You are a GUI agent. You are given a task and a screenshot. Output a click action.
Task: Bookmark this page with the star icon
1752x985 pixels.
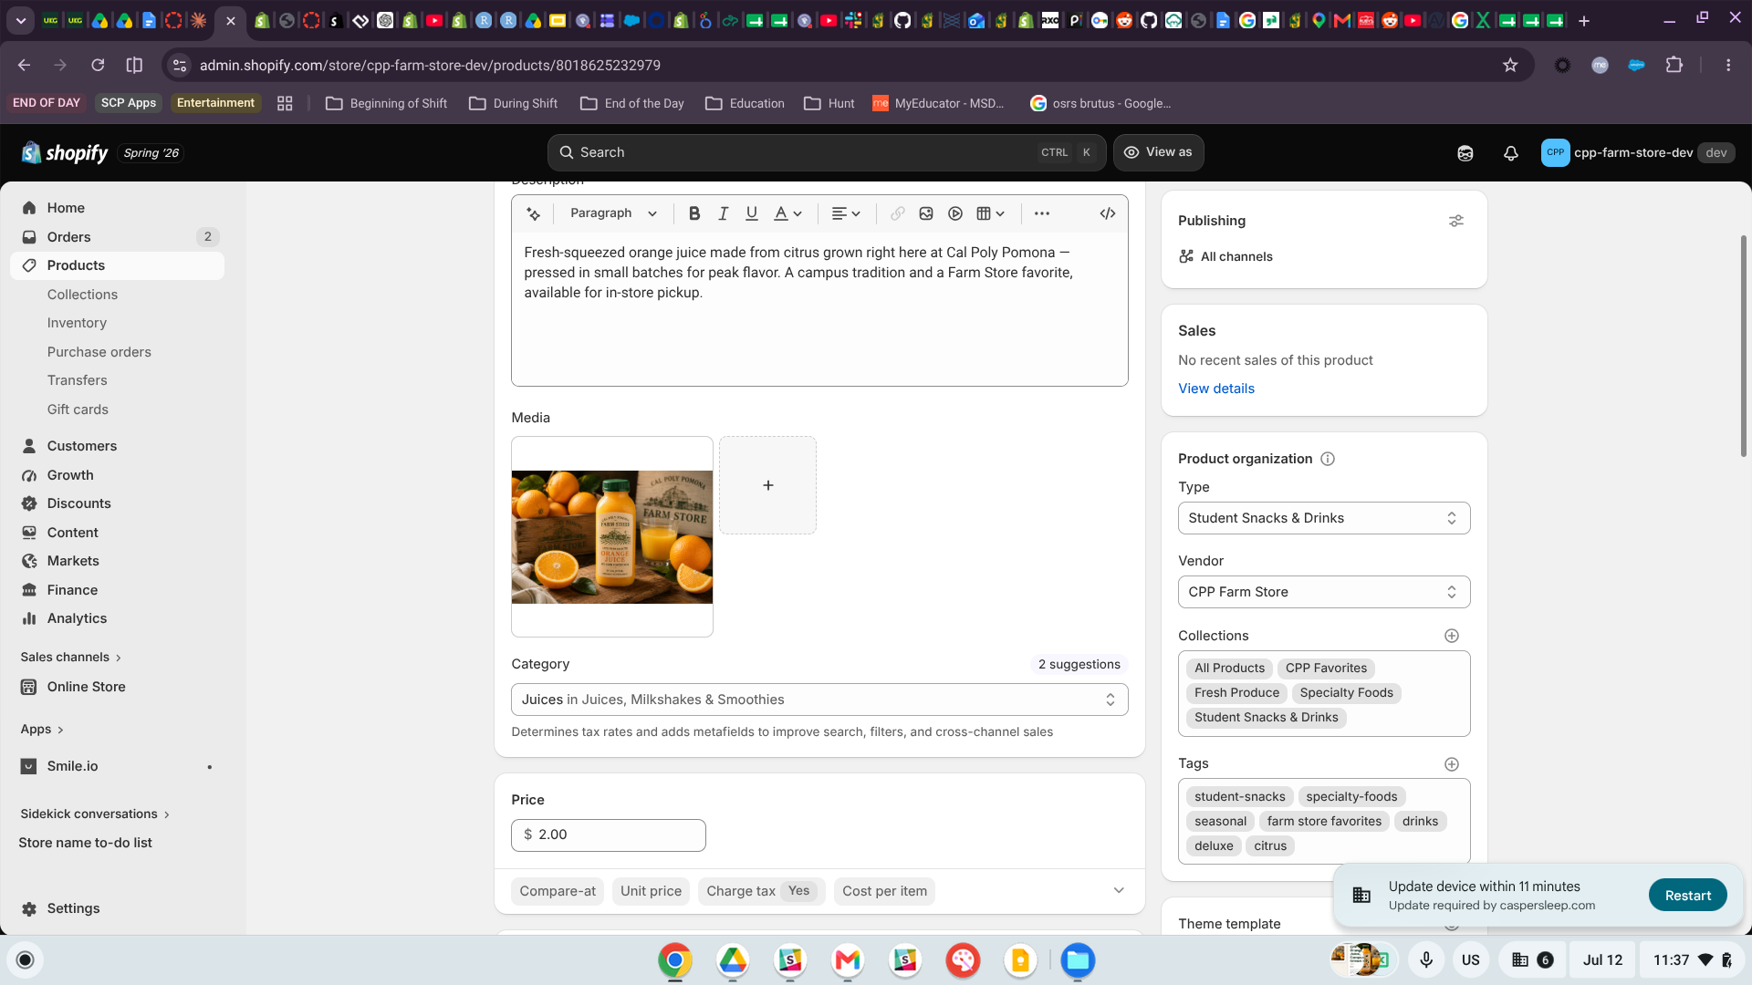(1510, 65)
